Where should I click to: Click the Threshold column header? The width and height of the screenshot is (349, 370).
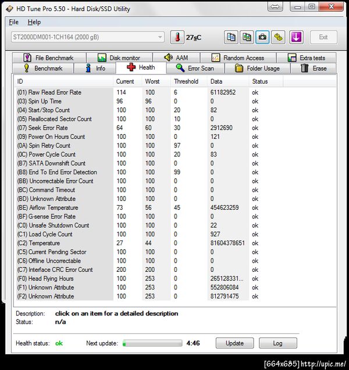click(189, 81)
